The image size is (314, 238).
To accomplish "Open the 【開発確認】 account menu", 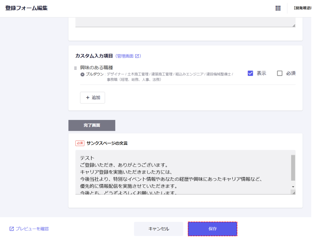I will click(x=301, y=8).
